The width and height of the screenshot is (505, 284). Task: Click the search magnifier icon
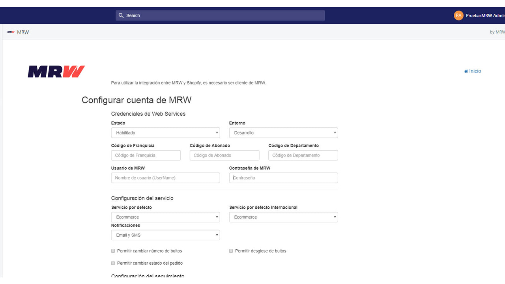[x=121, y=15]
